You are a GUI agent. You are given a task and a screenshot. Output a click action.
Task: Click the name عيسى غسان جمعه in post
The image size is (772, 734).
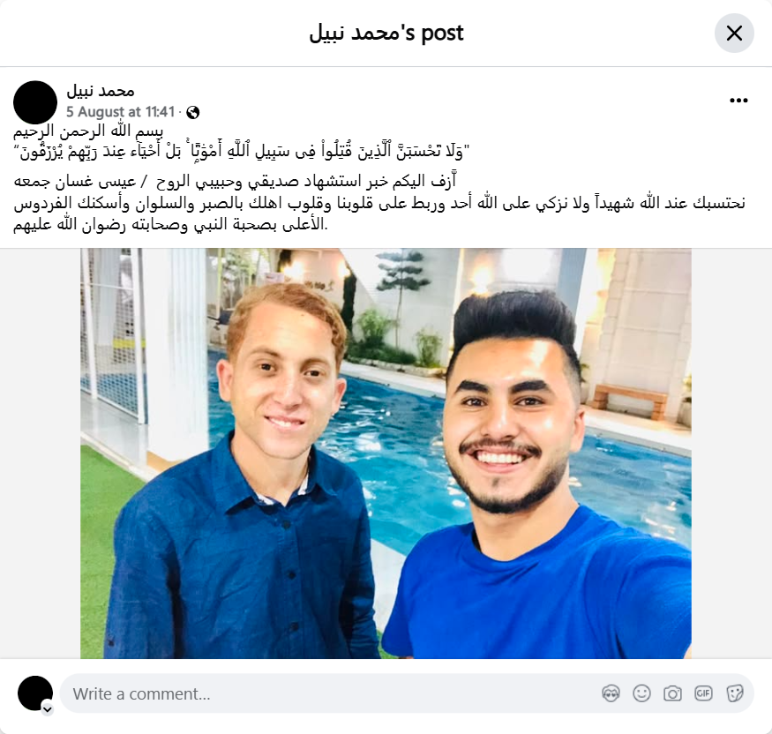75,182
